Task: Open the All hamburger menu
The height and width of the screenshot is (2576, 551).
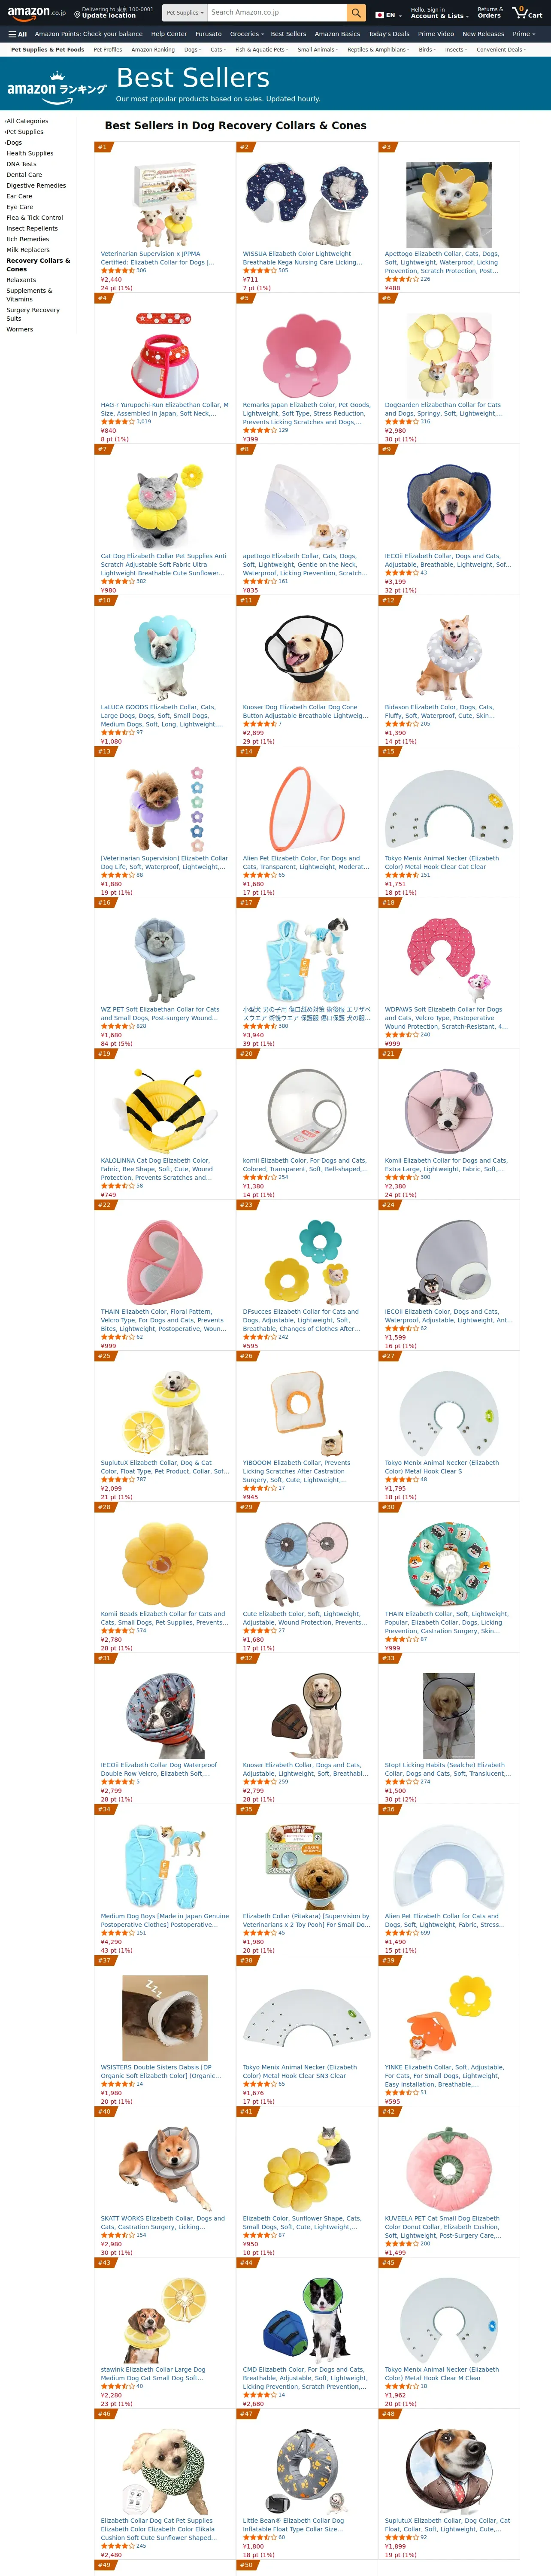Action: click(18, 34)
